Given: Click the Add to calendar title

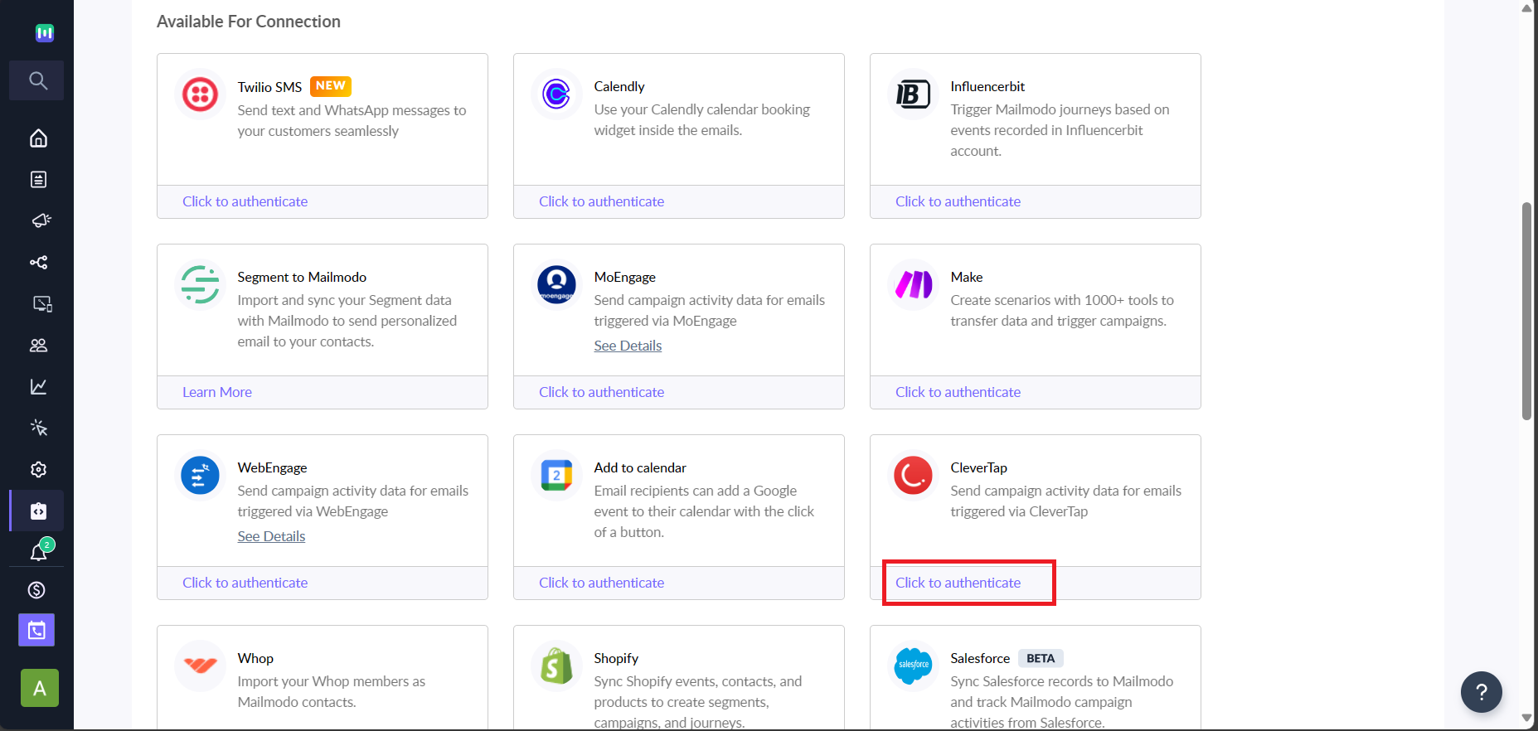Looking at the screenshot, I should 640,467.
